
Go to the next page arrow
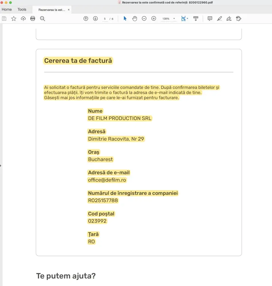(95, 19)
